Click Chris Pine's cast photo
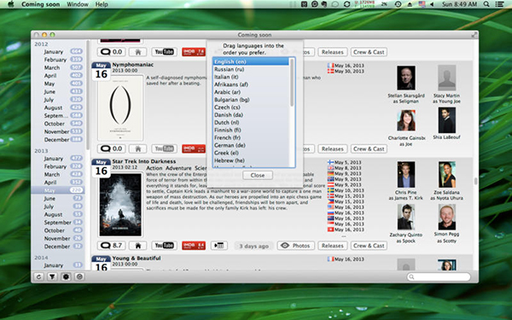 pyautogui.click(x=406, y=174)
